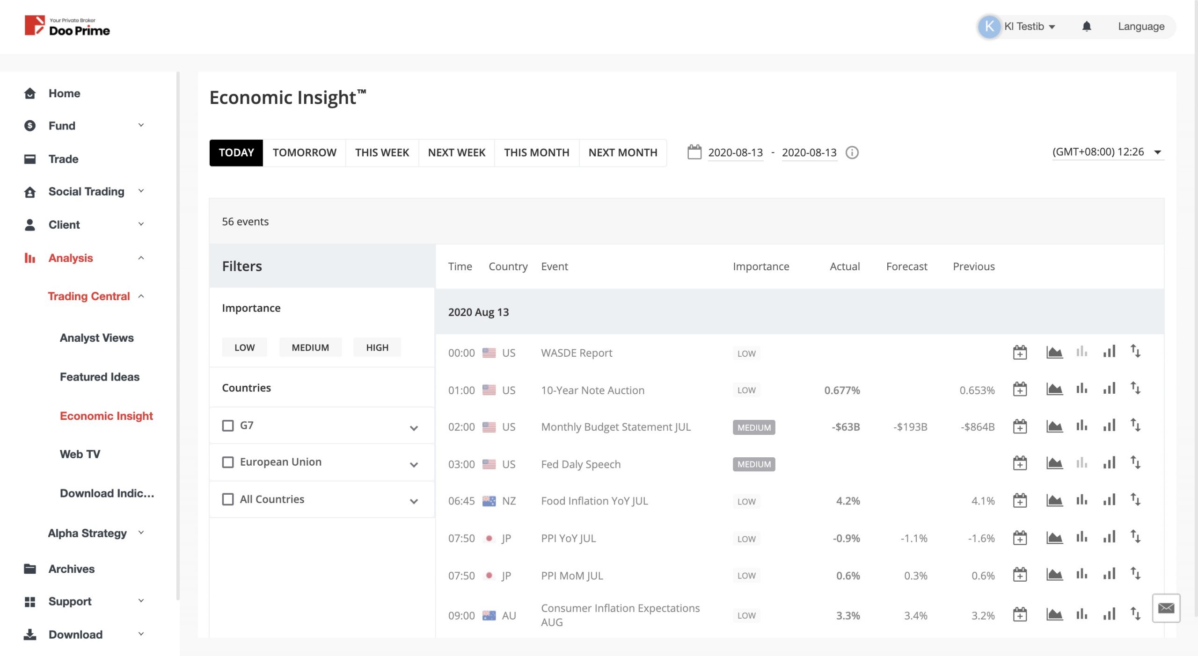Viewport: 1198px width, 656px height.
Task: Open Analyst Views page
Action: pos(96,338)
